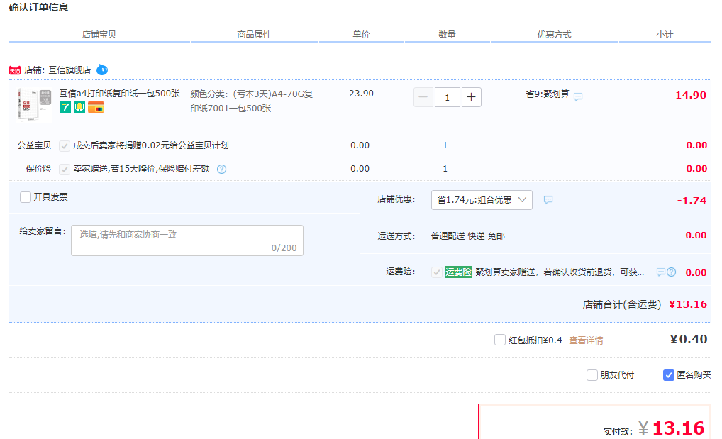The width and height of the screenshot is (722, 439).
Task: Open the 互信a4打印纸 product title link
Action: coord(123,94)
